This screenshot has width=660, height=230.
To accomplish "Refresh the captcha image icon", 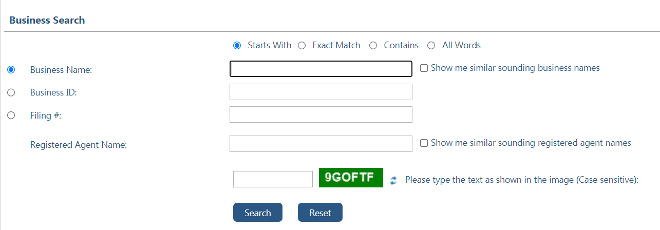I will [x=393, y=180].
